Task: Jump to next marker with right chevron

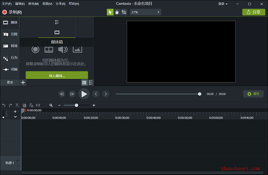Action: [x=106, y=94]
